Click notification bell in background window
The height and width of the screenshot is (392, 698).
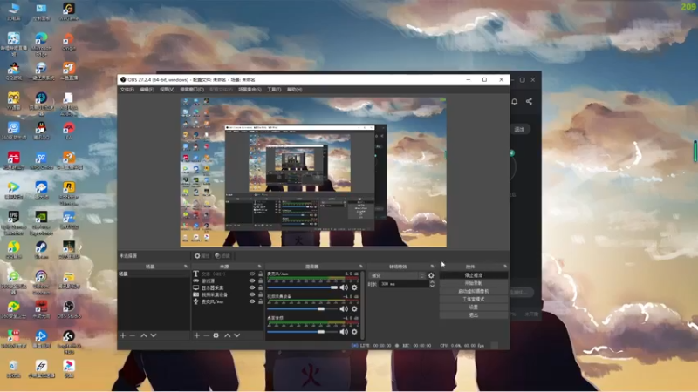click(x=514, y=101)
